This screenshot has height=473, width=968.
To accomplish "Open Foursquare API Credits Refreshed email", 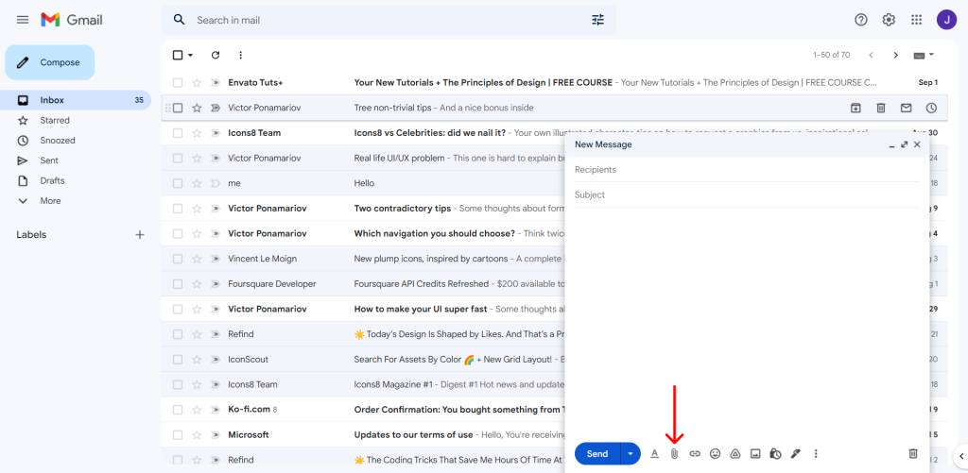I will [363, 283].
